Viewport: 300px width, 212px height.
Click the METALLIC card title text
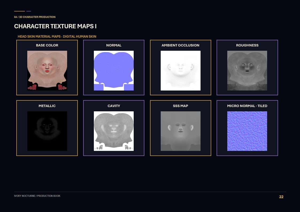tap(47, 106)
